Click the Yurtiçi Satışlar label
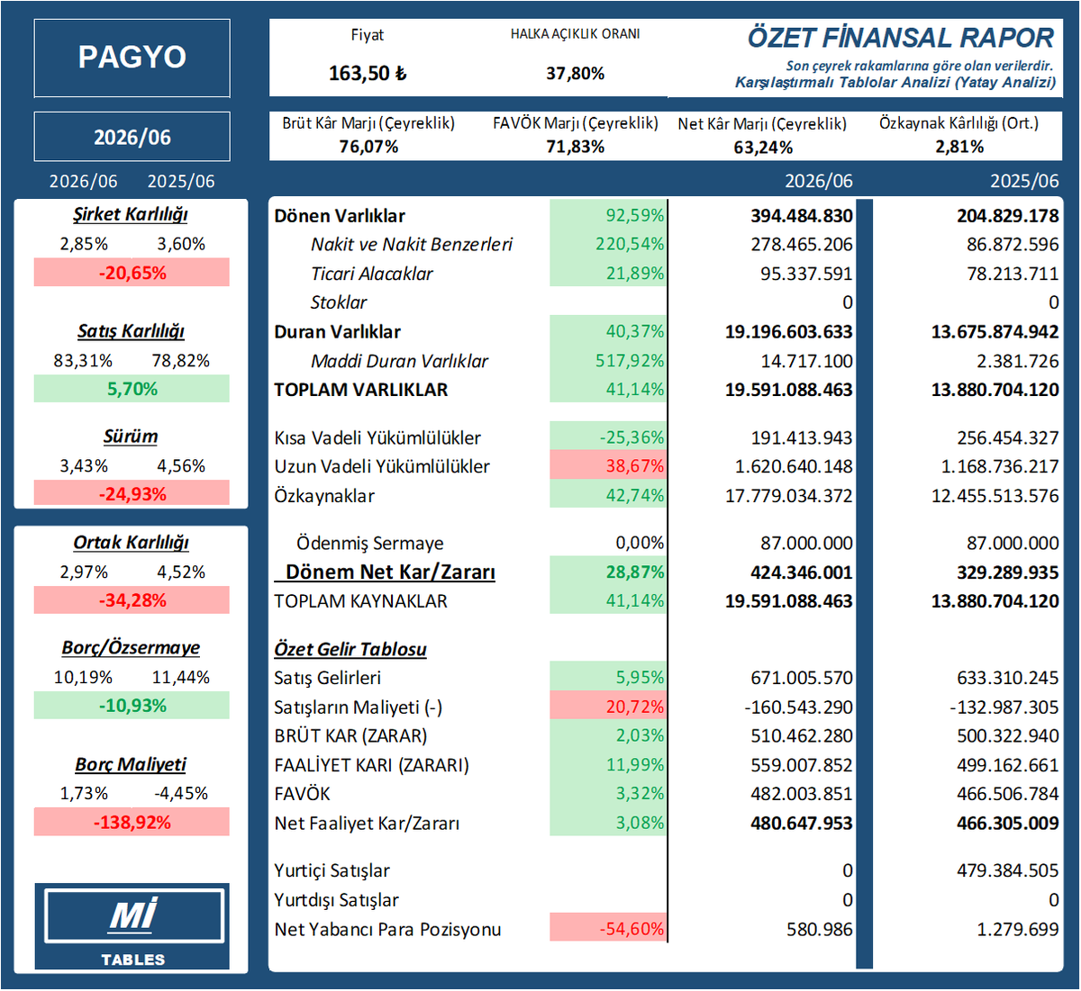This screenshot has width=1081, height=991. pyautogui.click(x=332, y=871)
